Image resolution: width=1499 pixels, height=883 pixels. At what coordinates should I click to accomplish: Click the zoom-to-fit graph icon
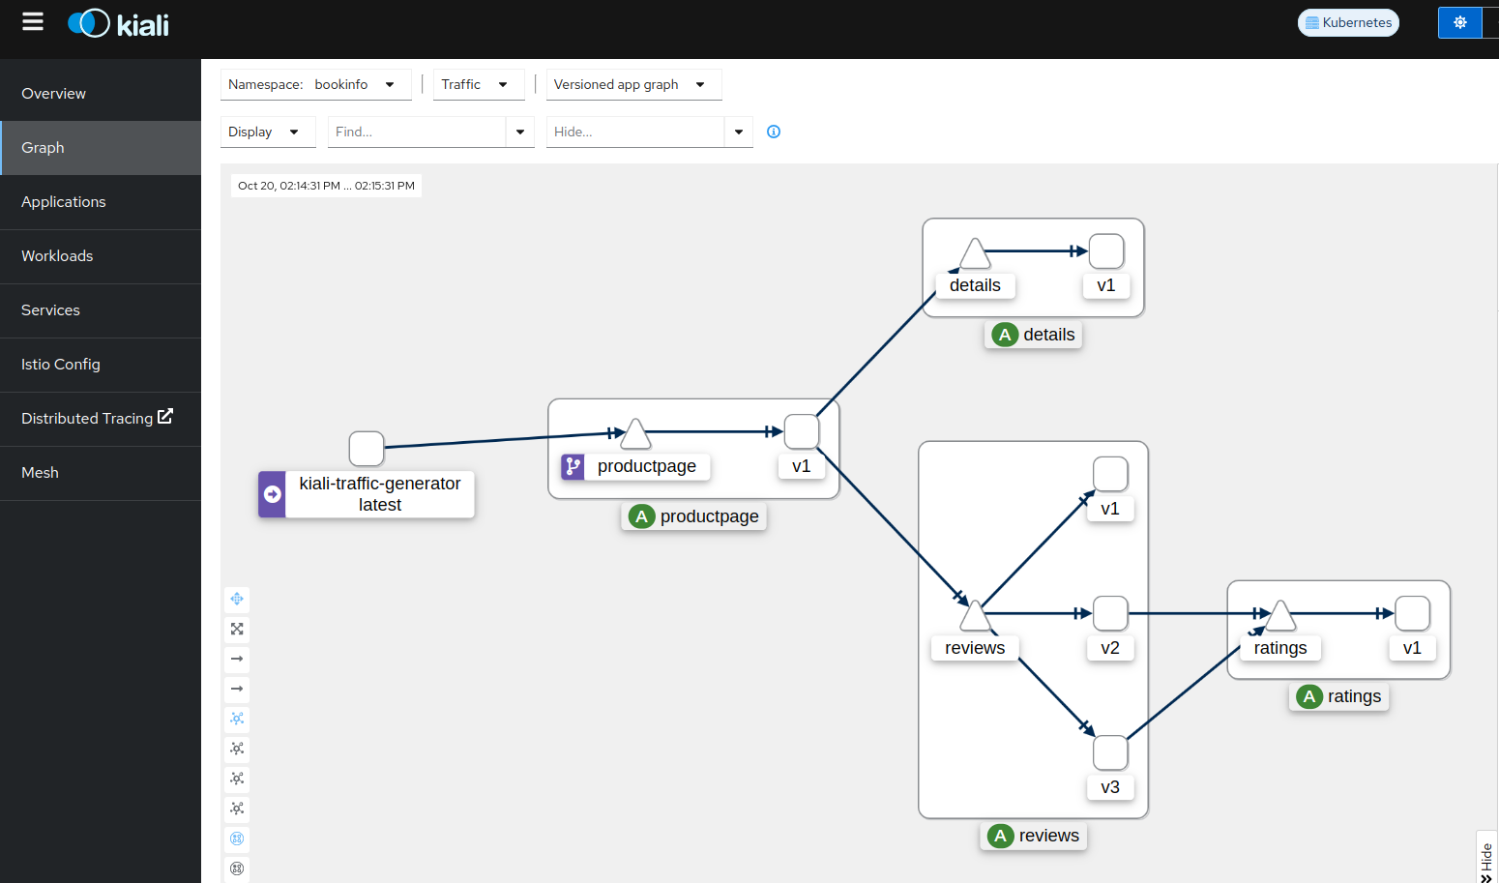[237, 629]
